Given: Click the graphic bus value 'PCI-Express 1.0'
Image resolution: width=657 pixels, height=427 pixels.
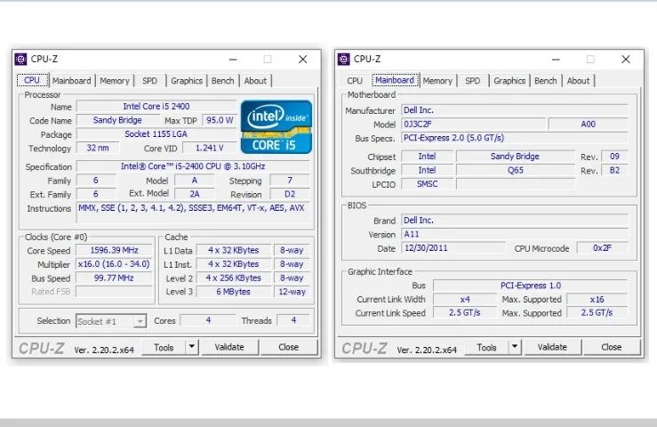Looking at the screenshot, I should tap(531, 286).
